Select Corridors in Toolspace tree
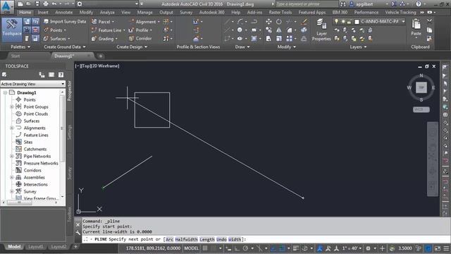The width and height of the screenshot is (451, 254). click(32, 170)
